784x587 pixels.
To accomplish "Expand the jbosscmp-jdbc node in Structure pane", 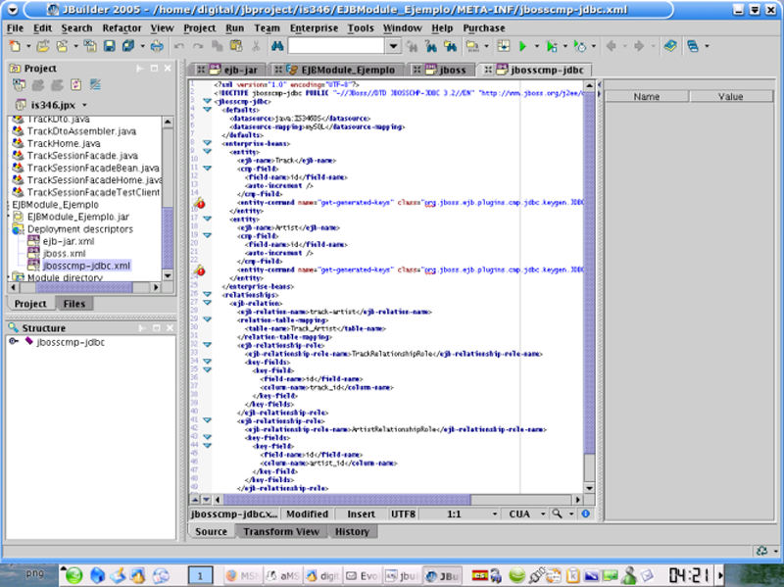I will [12, 342].
